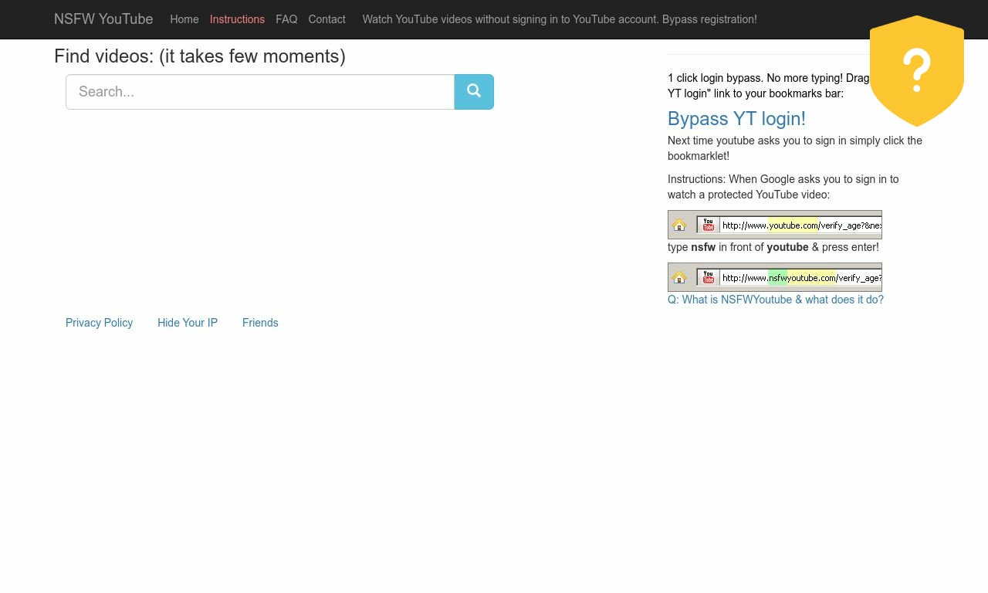
Task: Click the yellow question mark shield icon
Action: (917, 71)
